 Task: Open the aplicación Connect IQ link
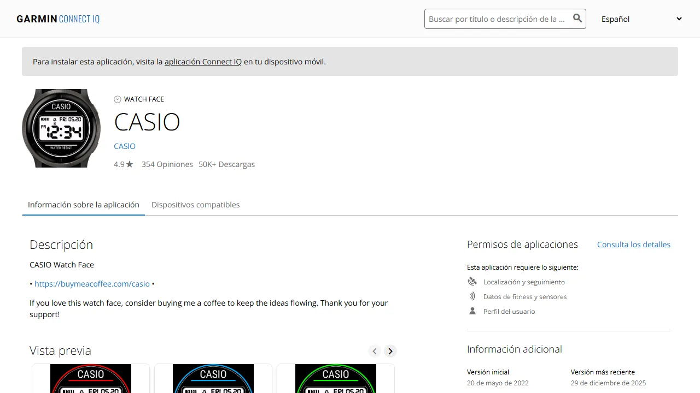click(x=203, y=62)
